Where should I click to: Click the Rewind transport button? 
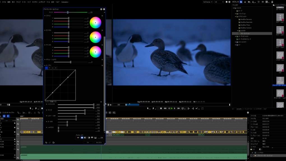165,108
